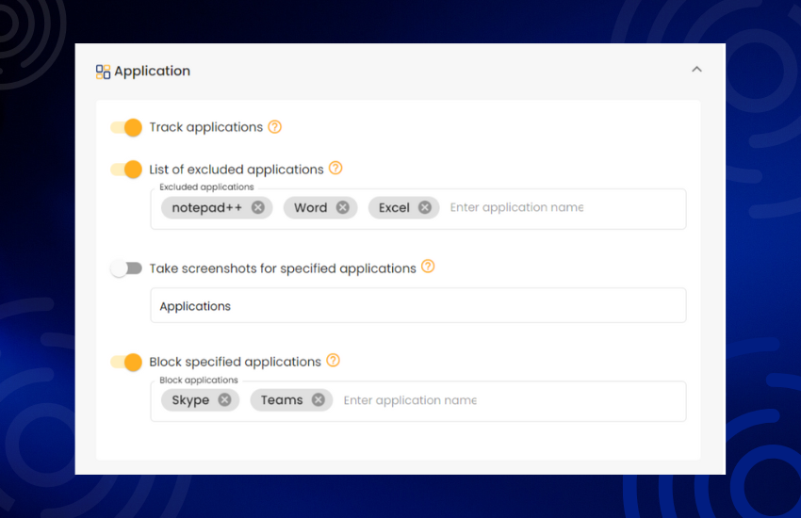Open help icon for Block specified applications

[x=333, y=361]
